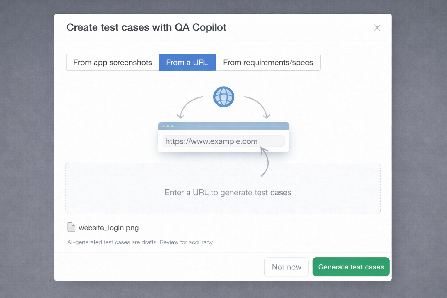The image size is (447, 298).
Task: Click the https://www.example.com URL field
Action: pyautogui.click(x=223, y=141)
